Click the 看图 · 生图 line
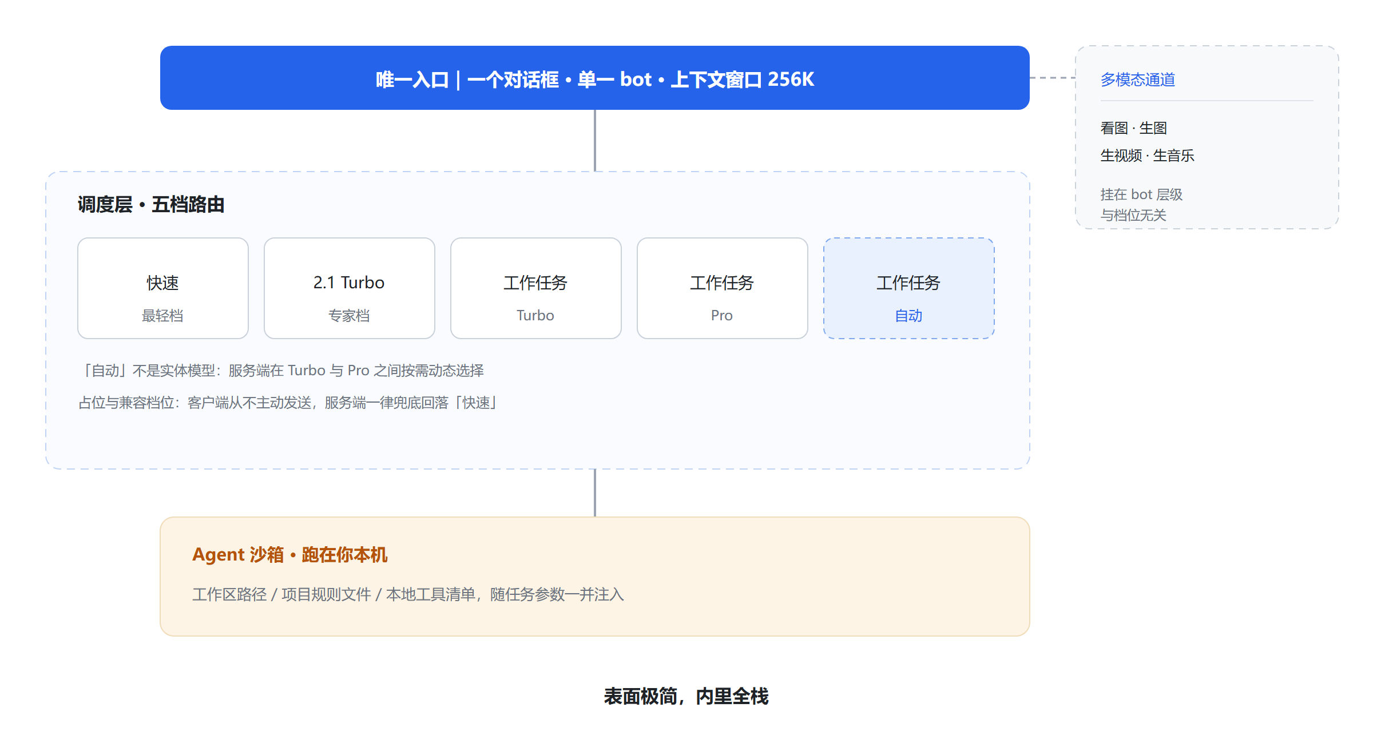This screenshot has width=1373, height=755. pyautogui.click(x=1134, y=128)
